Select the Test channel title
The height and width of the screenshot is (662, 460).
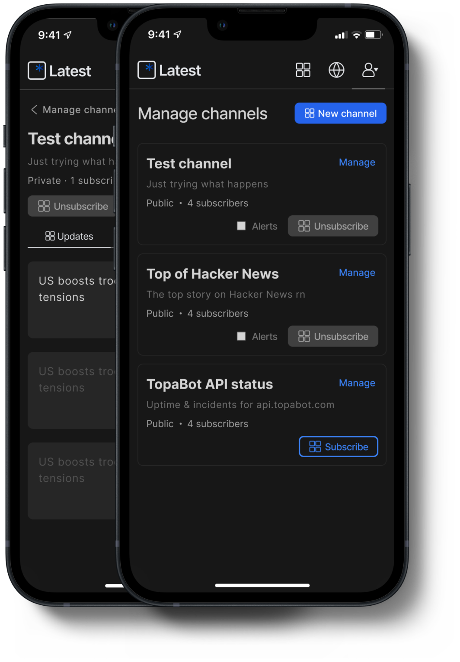[189, 164]
